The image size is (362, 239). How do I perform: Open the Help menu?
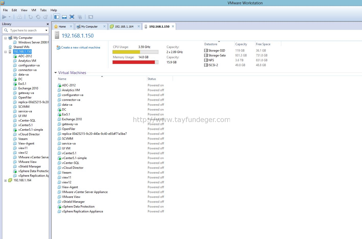[x=54, y=10]
